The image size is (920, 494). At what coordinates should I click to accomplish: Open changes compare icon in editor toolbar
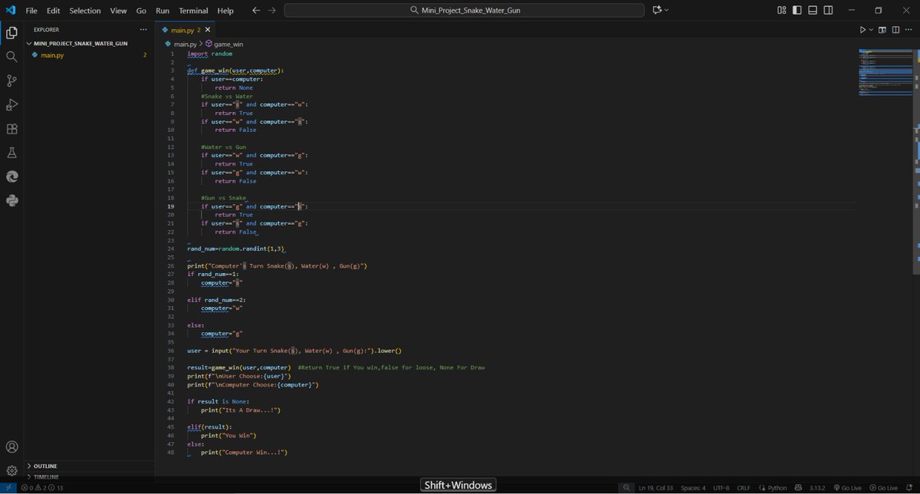[x=882, y=30]
